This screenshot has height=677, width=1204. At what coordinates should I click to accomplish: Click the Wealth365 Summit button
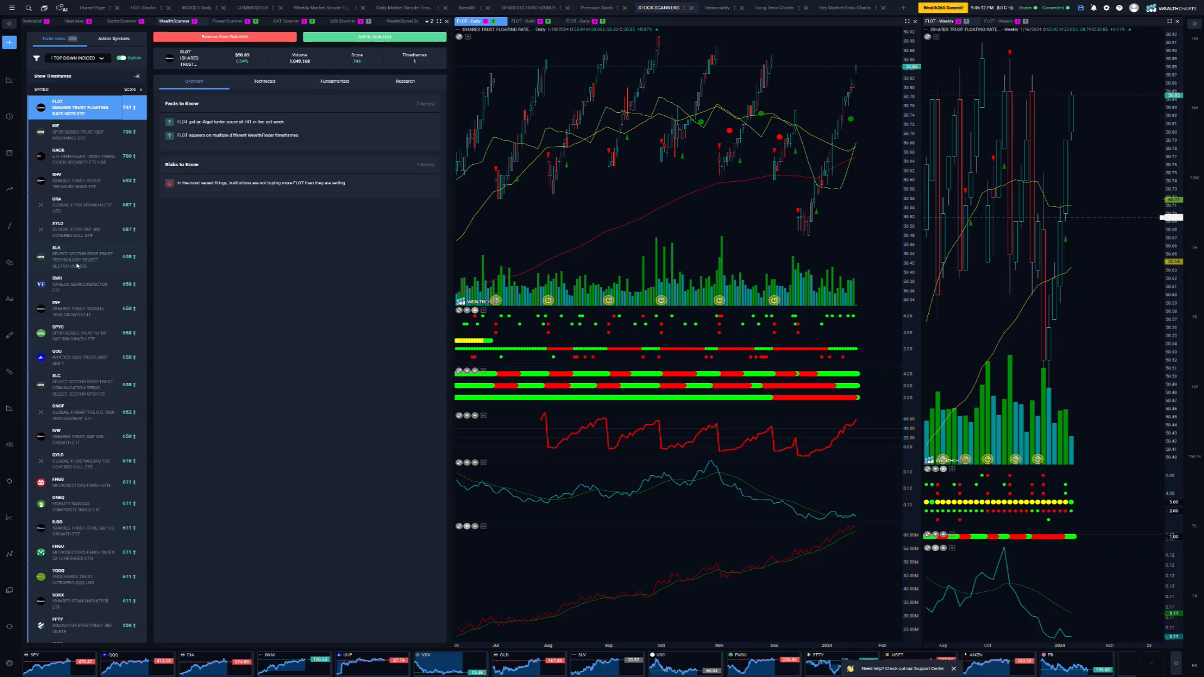point(943,8)
